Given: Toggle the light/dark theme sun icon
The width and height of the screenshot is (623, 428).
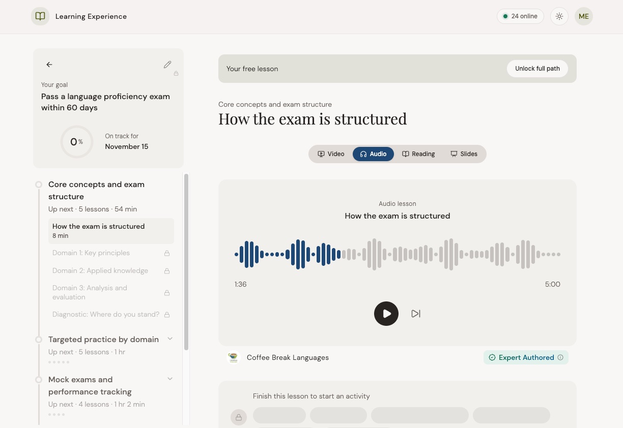Looking at the screenshot, I should pos(559,16).
